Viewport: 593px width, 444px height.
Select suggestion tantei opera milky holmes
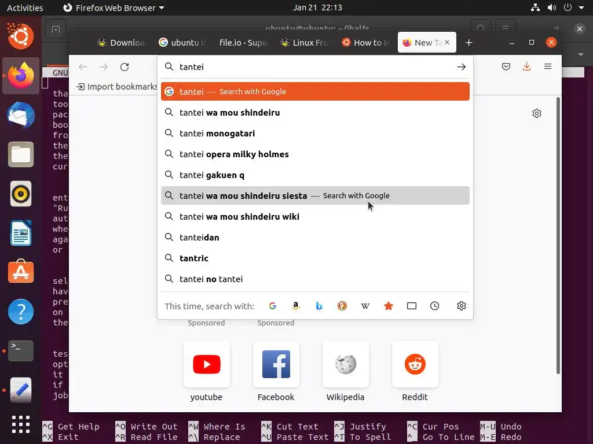[315, 154]
